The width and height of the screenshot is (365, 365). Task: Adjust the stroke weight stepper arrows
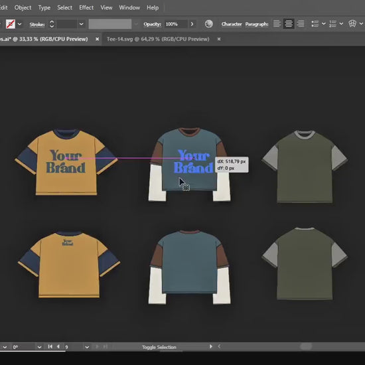coord(52,24)
